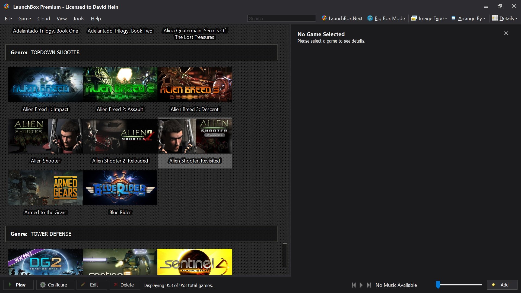Play the music track
Screen dimensions: 521x293
pyautogui.click(x=361, y=285)
